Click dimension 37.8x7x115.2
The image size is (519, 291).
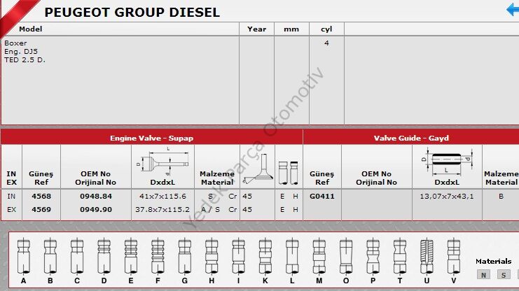coord(162,209)
